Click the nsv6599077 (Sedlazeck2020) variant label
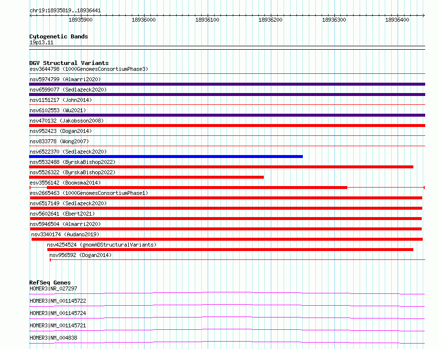This screenshot has width=439, height=349. 68,90
